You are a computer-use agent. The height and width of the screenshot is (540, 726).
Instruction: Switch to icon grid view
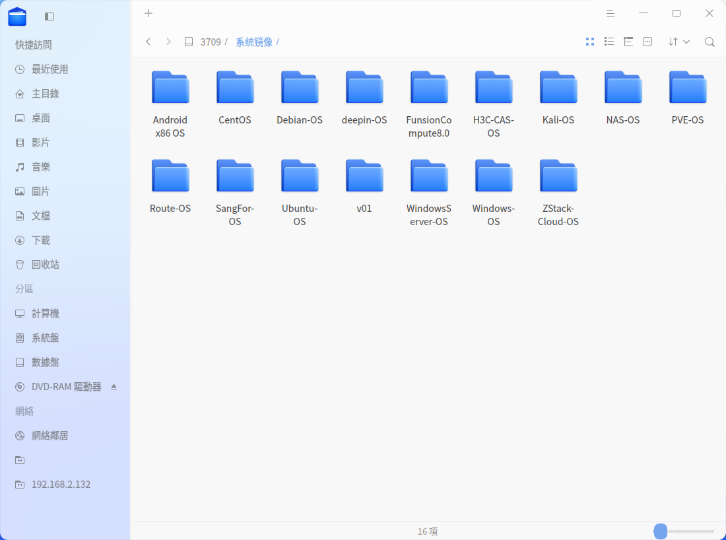tap(590, 42)
